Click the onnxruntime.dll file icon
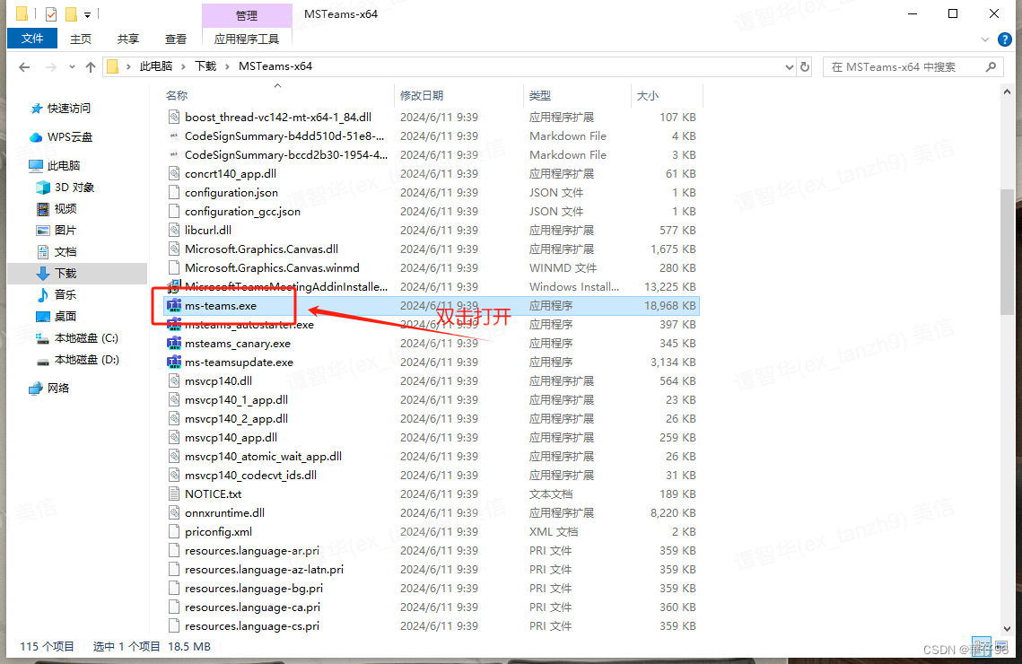The image size is (1022, 664). pos(174,513)
